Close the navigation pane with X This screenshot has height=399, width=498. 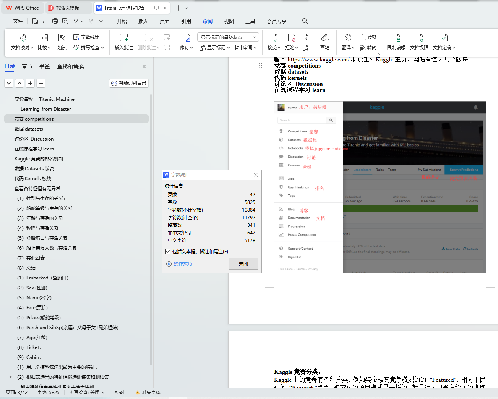(144, 66)
